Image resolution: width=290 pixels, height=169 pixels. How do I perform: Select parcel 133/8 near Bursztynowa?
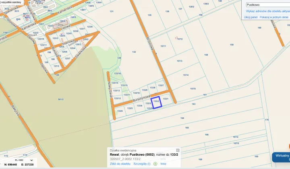153,88
